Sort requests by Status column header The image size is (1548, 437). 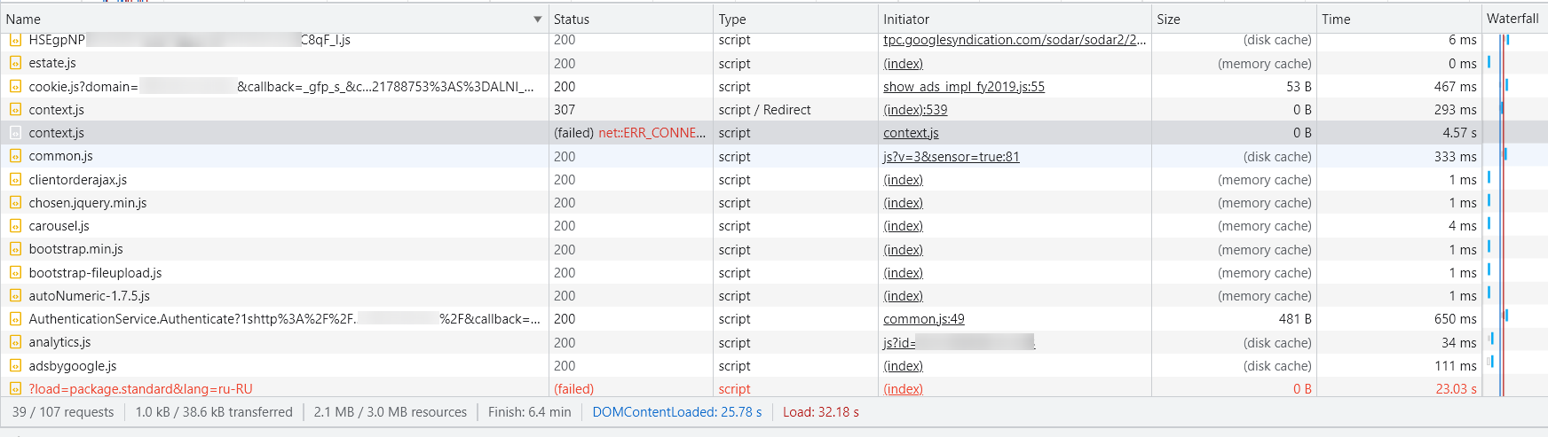point(572,20)
